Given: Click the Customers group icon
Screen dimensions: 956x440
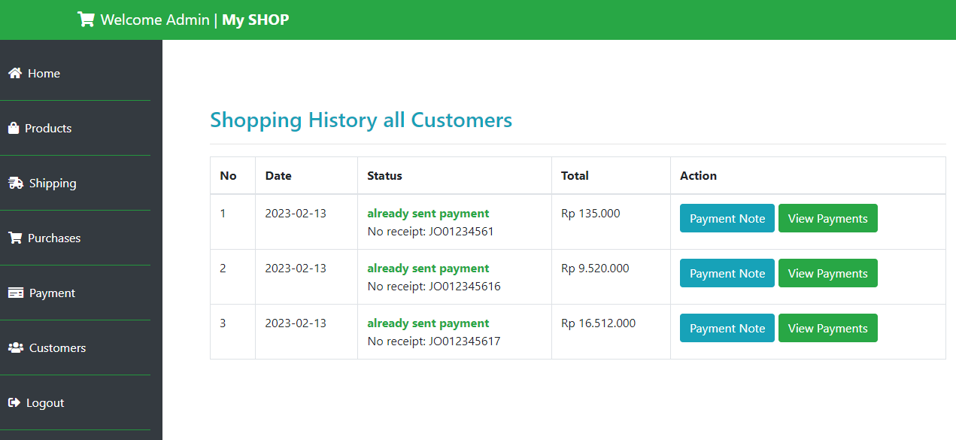Looking at the screenshot, I should click(x=15, y=347).
